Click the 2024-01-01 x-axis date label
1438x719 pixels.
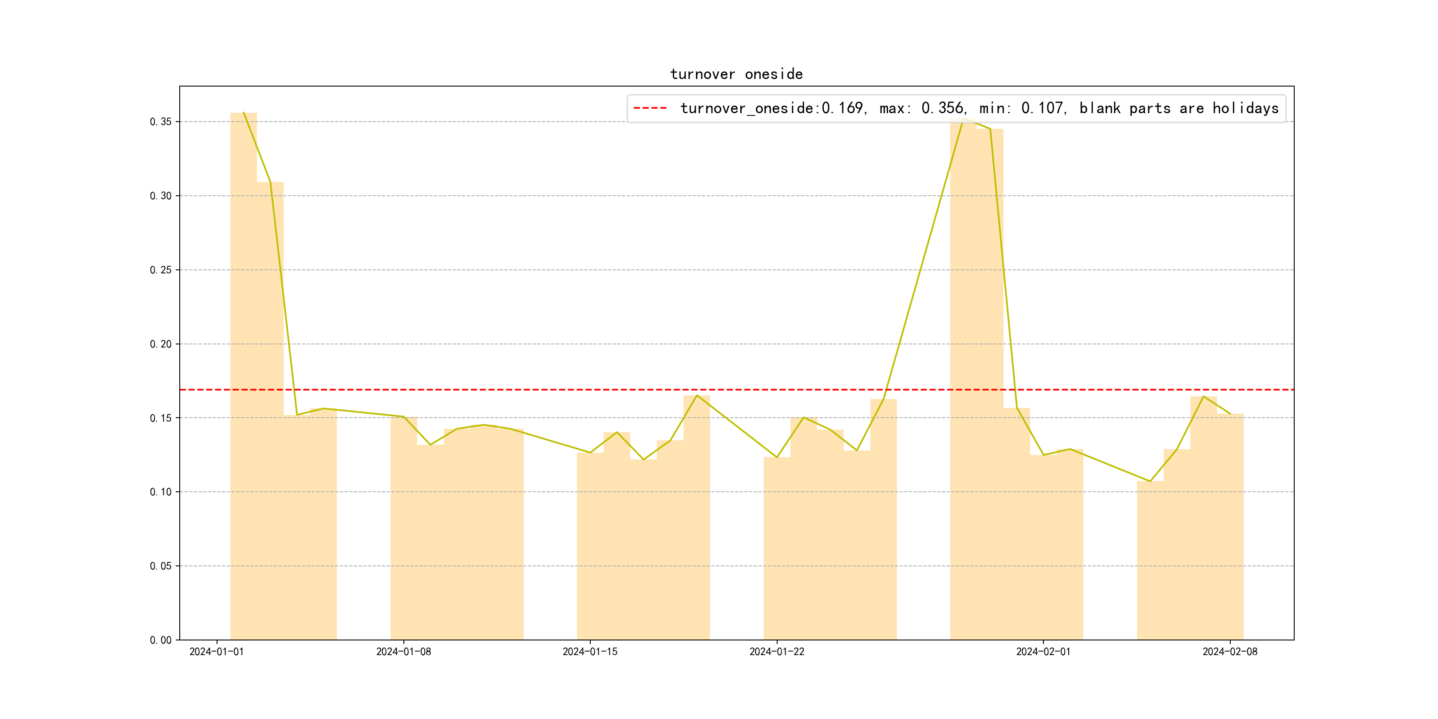pos(217,652)
